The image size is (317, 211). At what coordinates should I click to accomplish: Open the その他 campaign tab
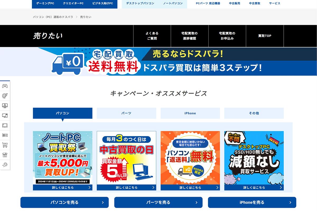point(254,113)
